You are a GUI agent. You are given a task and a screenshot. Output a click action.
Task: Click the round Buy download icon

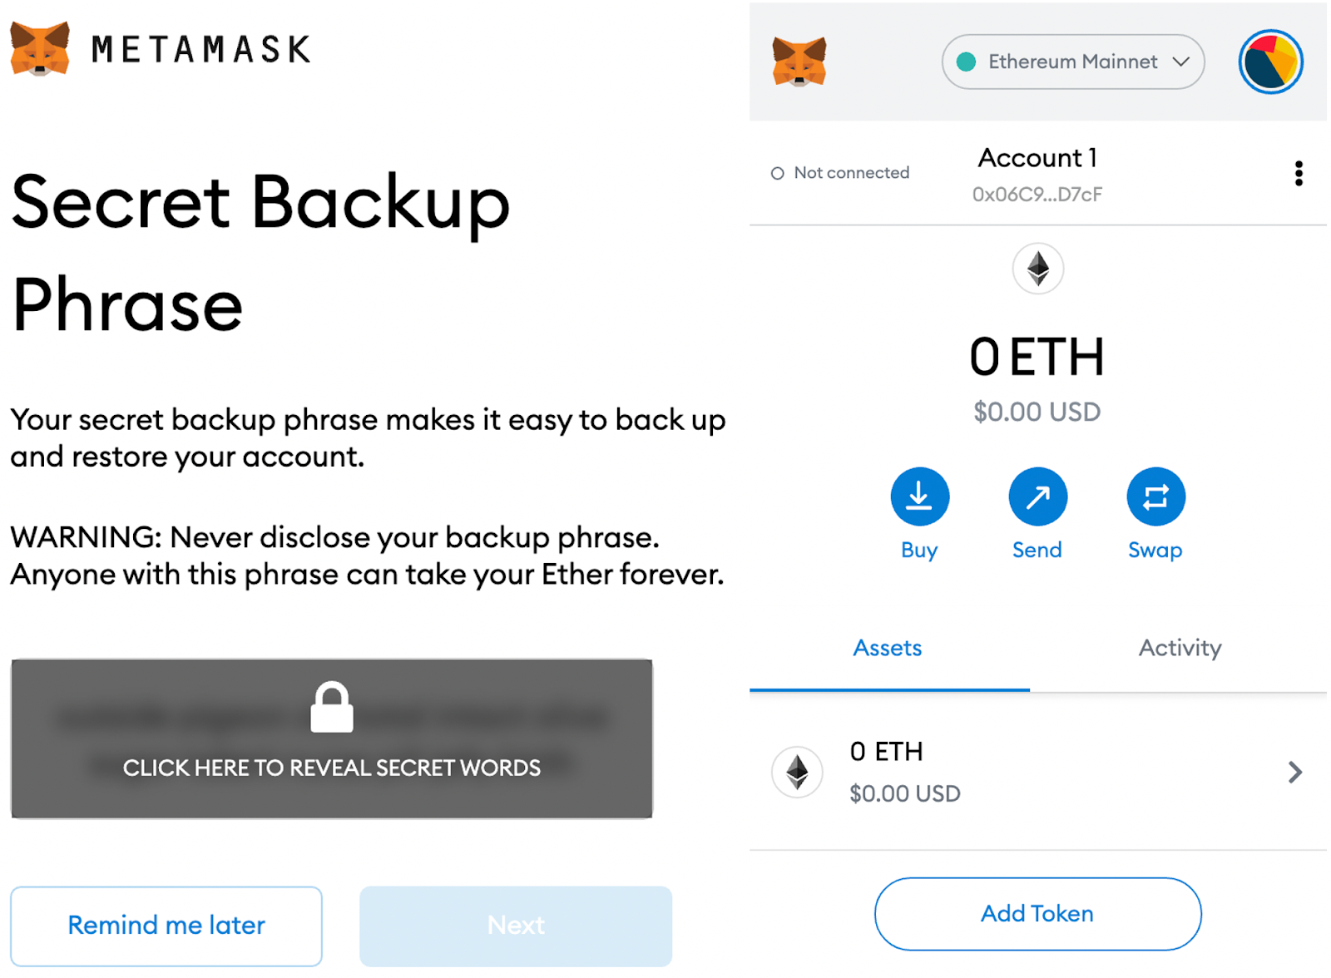(919, 497)
